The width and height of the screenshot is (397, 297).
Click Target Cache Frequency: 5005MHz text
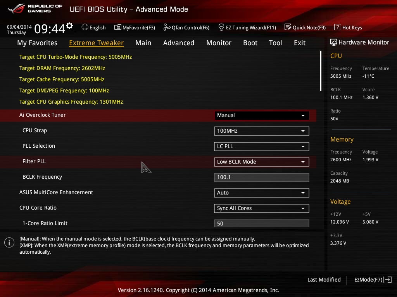[x=62, y=79]
